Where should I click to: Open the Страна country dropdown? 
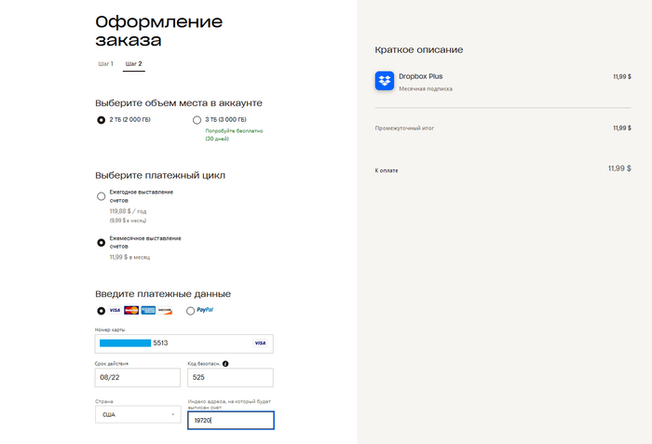point(138,415)
